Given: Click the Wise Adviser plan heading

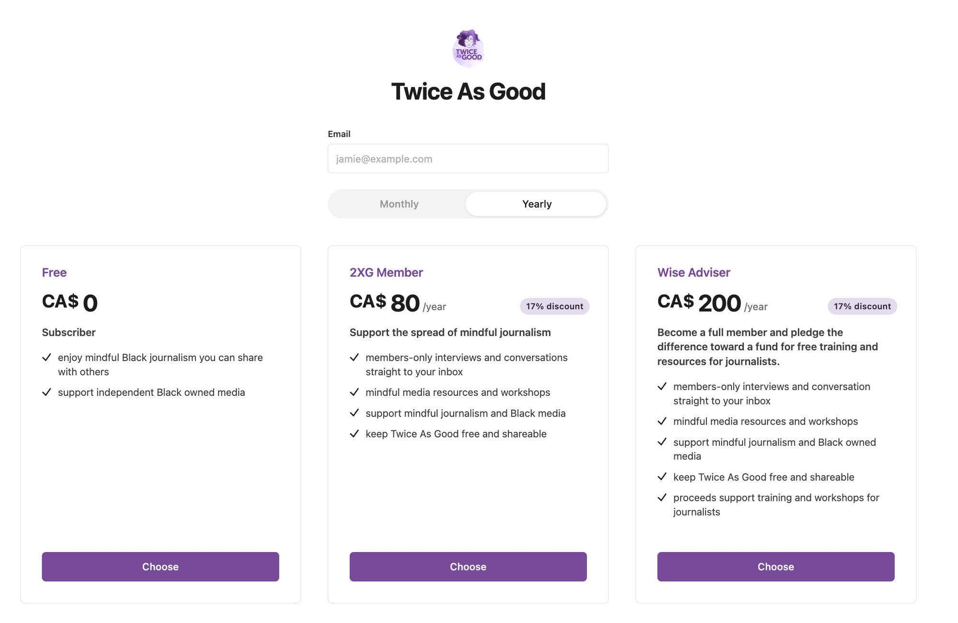Looking at the screenshot, I should pos(693,272).
